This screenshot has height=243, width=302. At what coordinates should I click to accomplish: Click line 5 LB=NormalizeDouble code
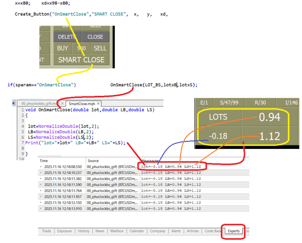point(61,132)
